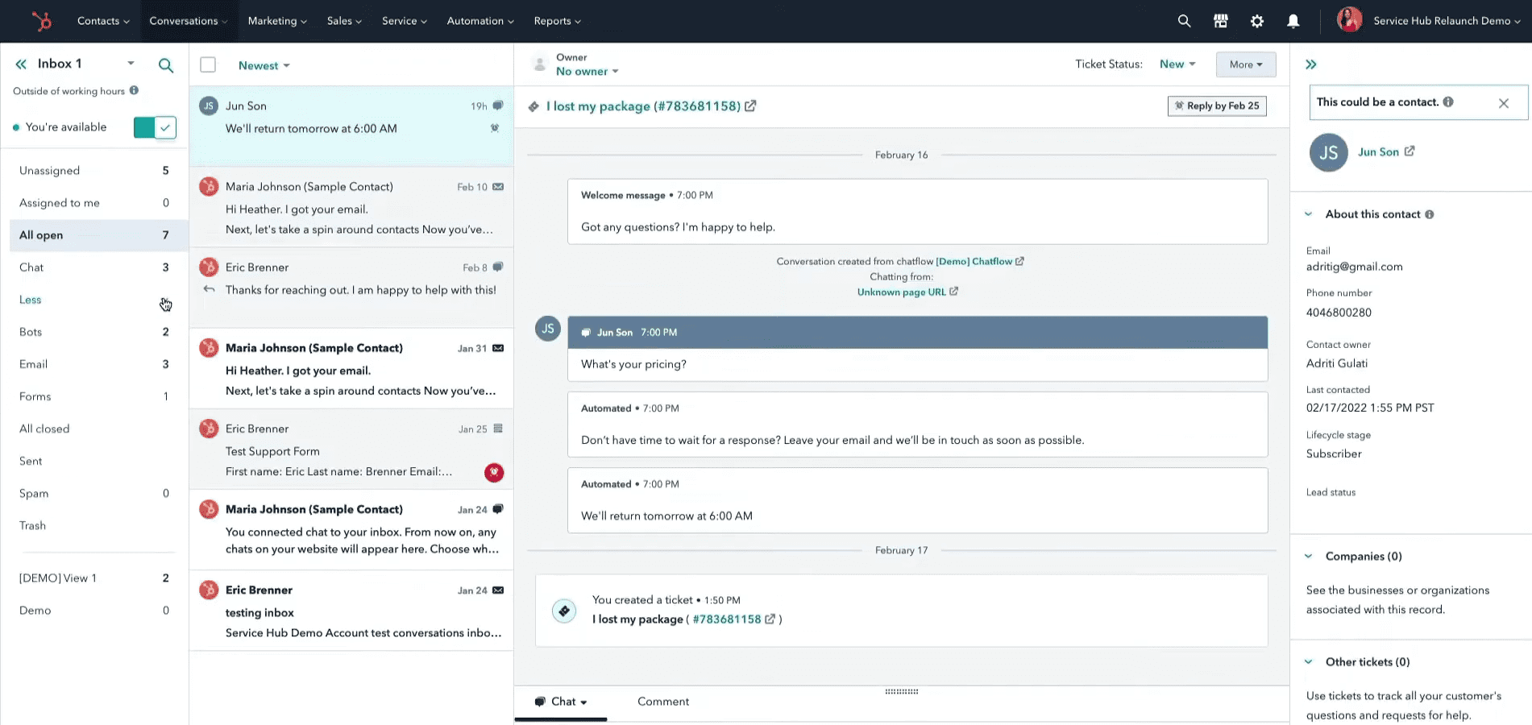Open search from the top navigation bar
1532x725 pixels.
click(x=1184, y=21)
